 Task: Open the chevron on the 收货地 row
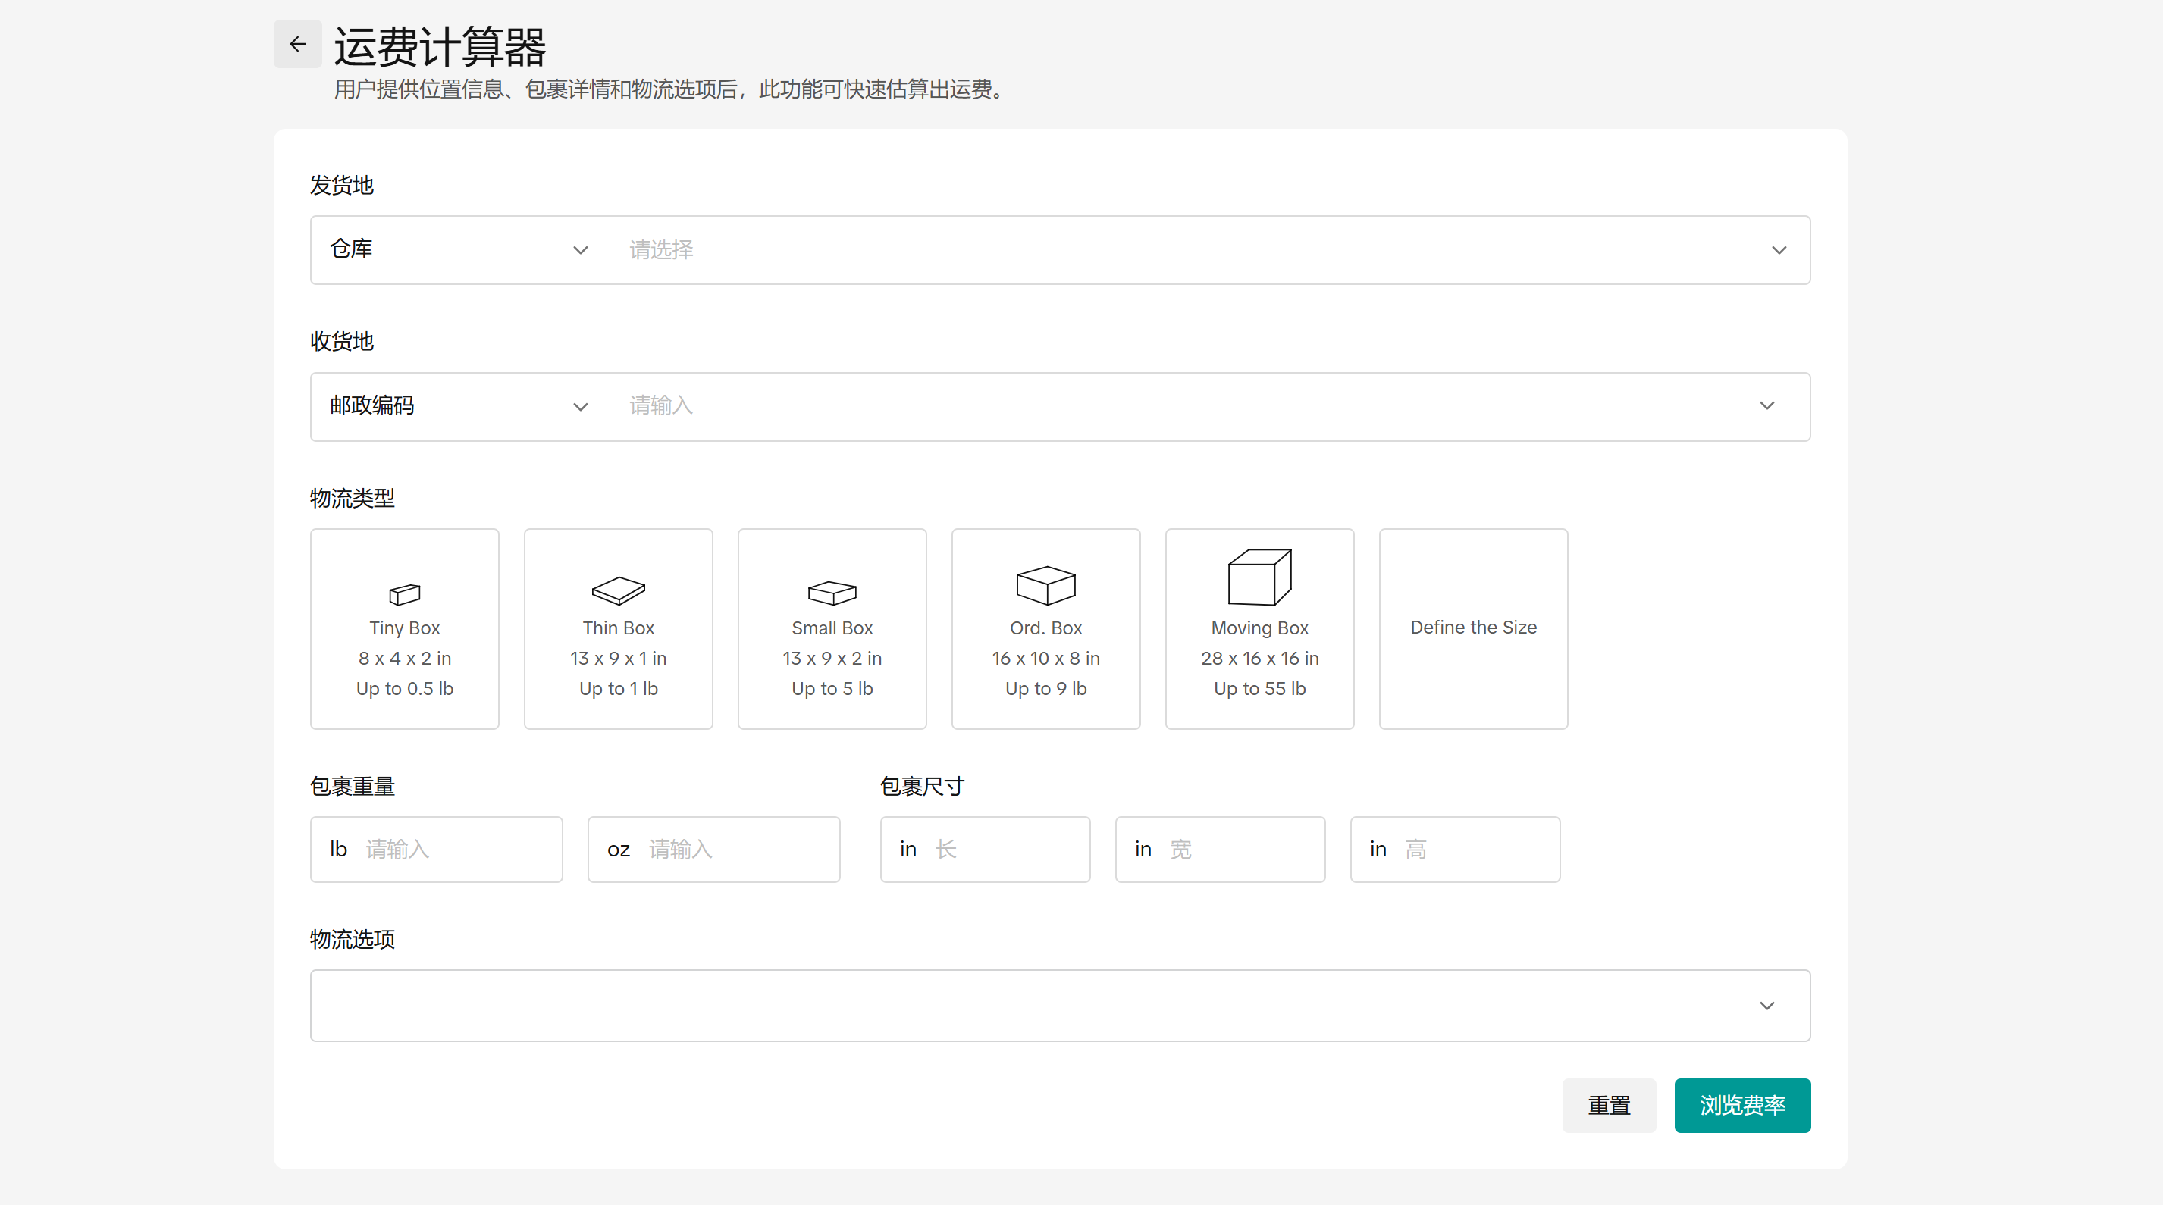tap(1767, 406)
